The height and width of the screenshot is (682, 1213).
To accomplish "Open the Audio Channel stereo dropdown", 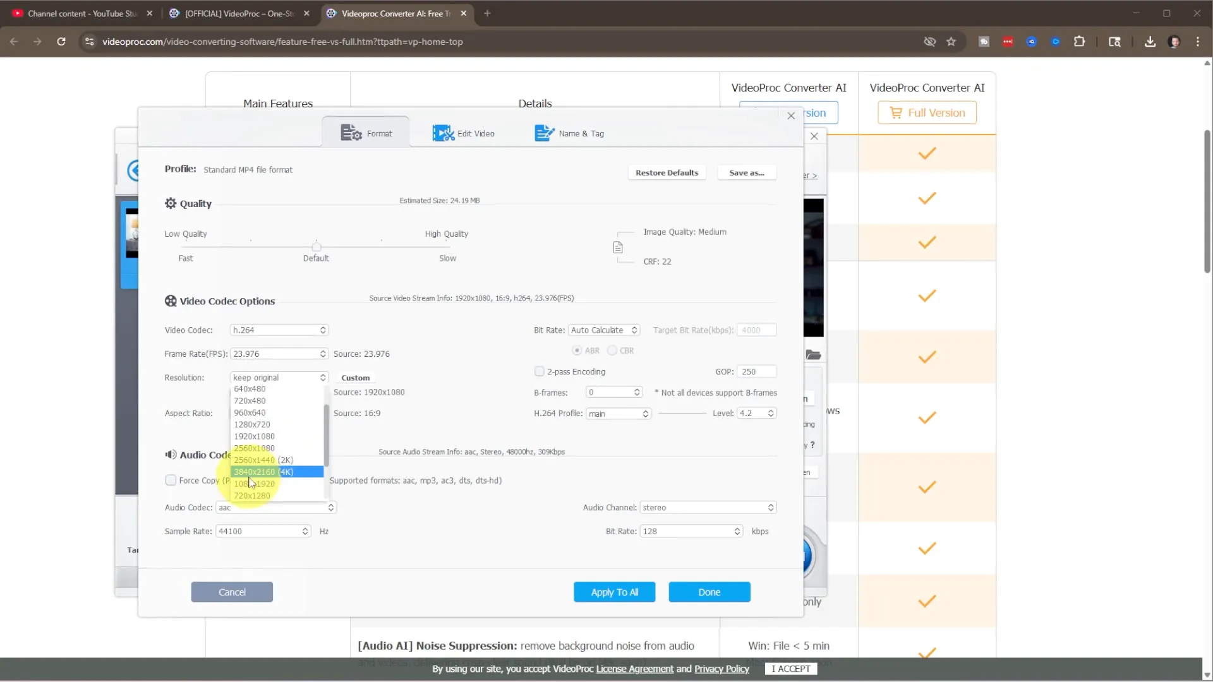I will tap(708, 508).
